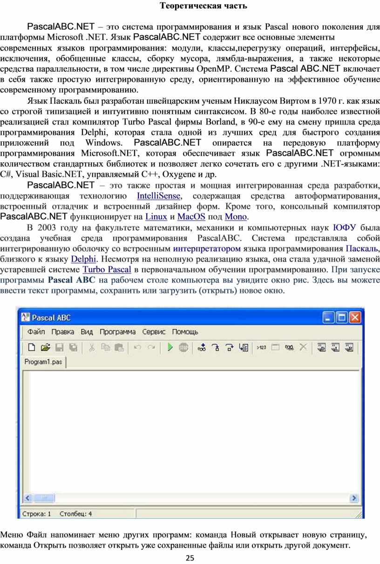Click the 'Строка: 1' status bar entry
The image size is (380, 564).
[x=37, y=513]
